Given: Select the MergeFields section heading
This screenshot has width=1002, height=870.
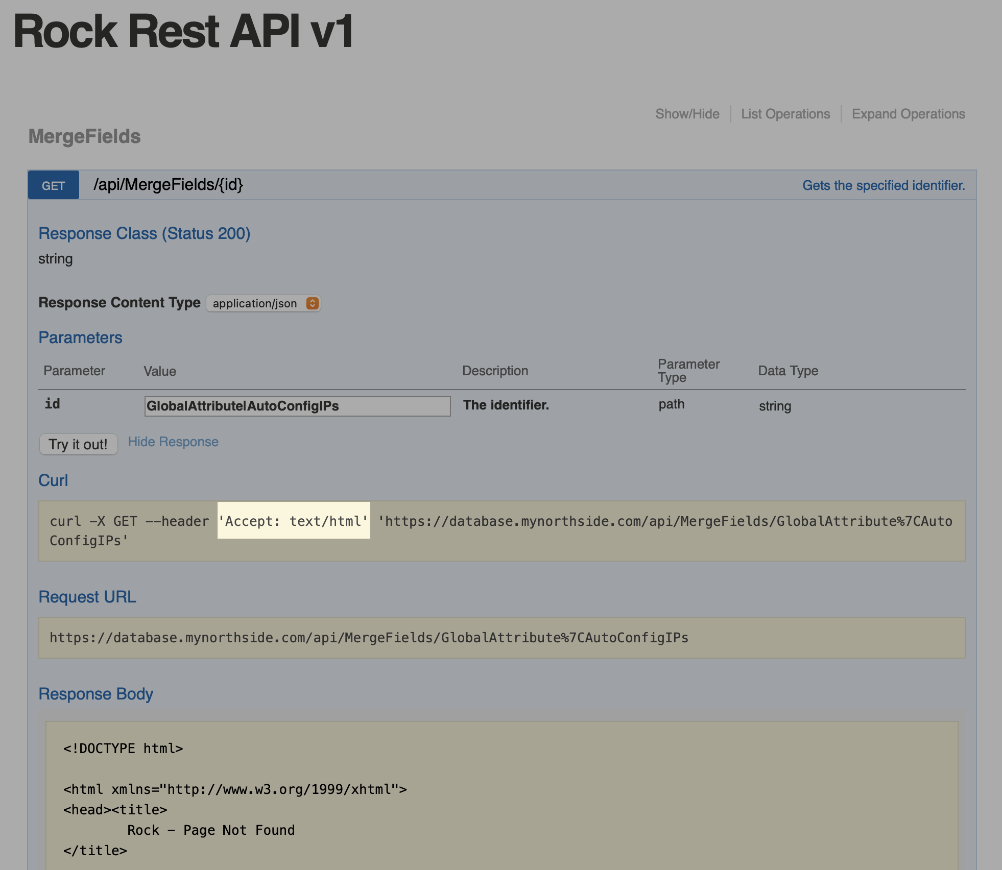Looking at the screenshot, I should (84, 136).
